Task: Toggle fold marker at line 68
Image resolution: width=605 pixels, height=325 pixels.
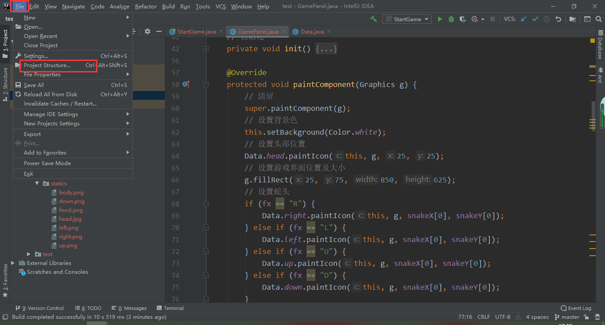Action: pyautogui.click(x=206, y=204)
